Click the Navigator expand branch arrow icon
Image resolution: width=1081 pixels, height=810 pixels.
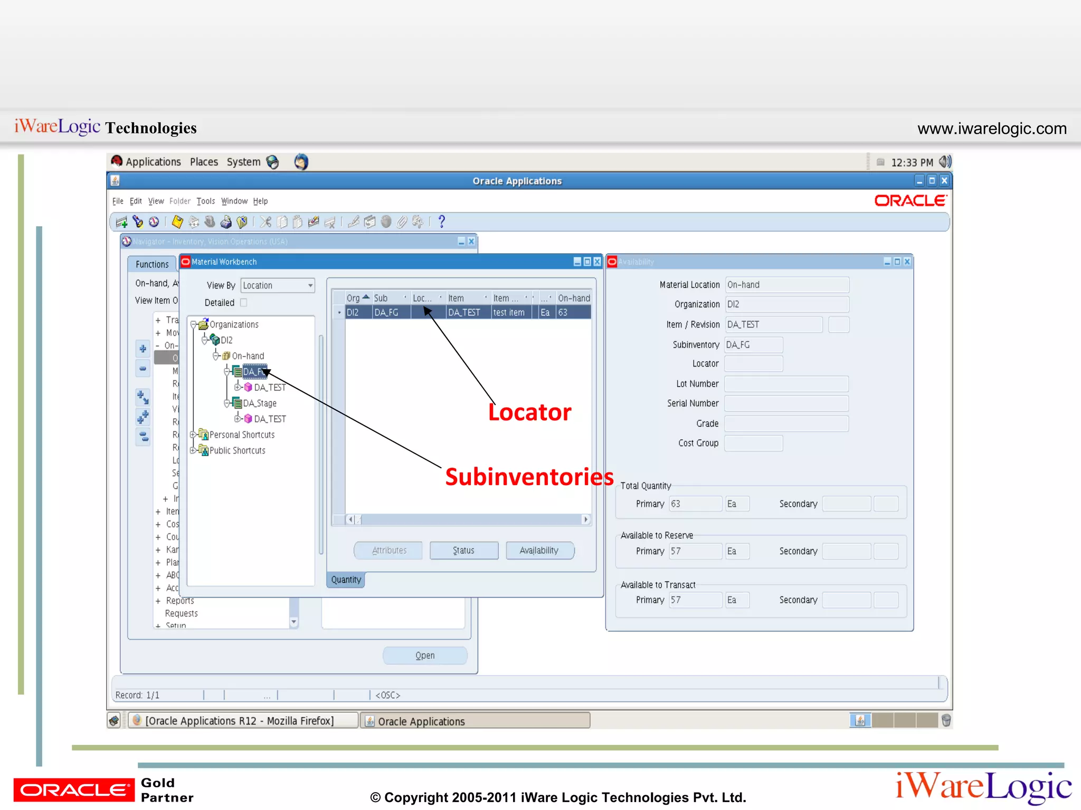point(143,397)
